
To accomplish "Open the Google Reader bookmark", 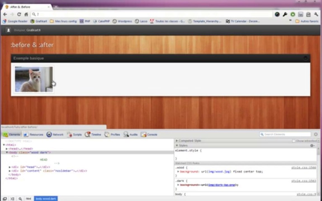I will pyautogui.click(x=15, y=21).
